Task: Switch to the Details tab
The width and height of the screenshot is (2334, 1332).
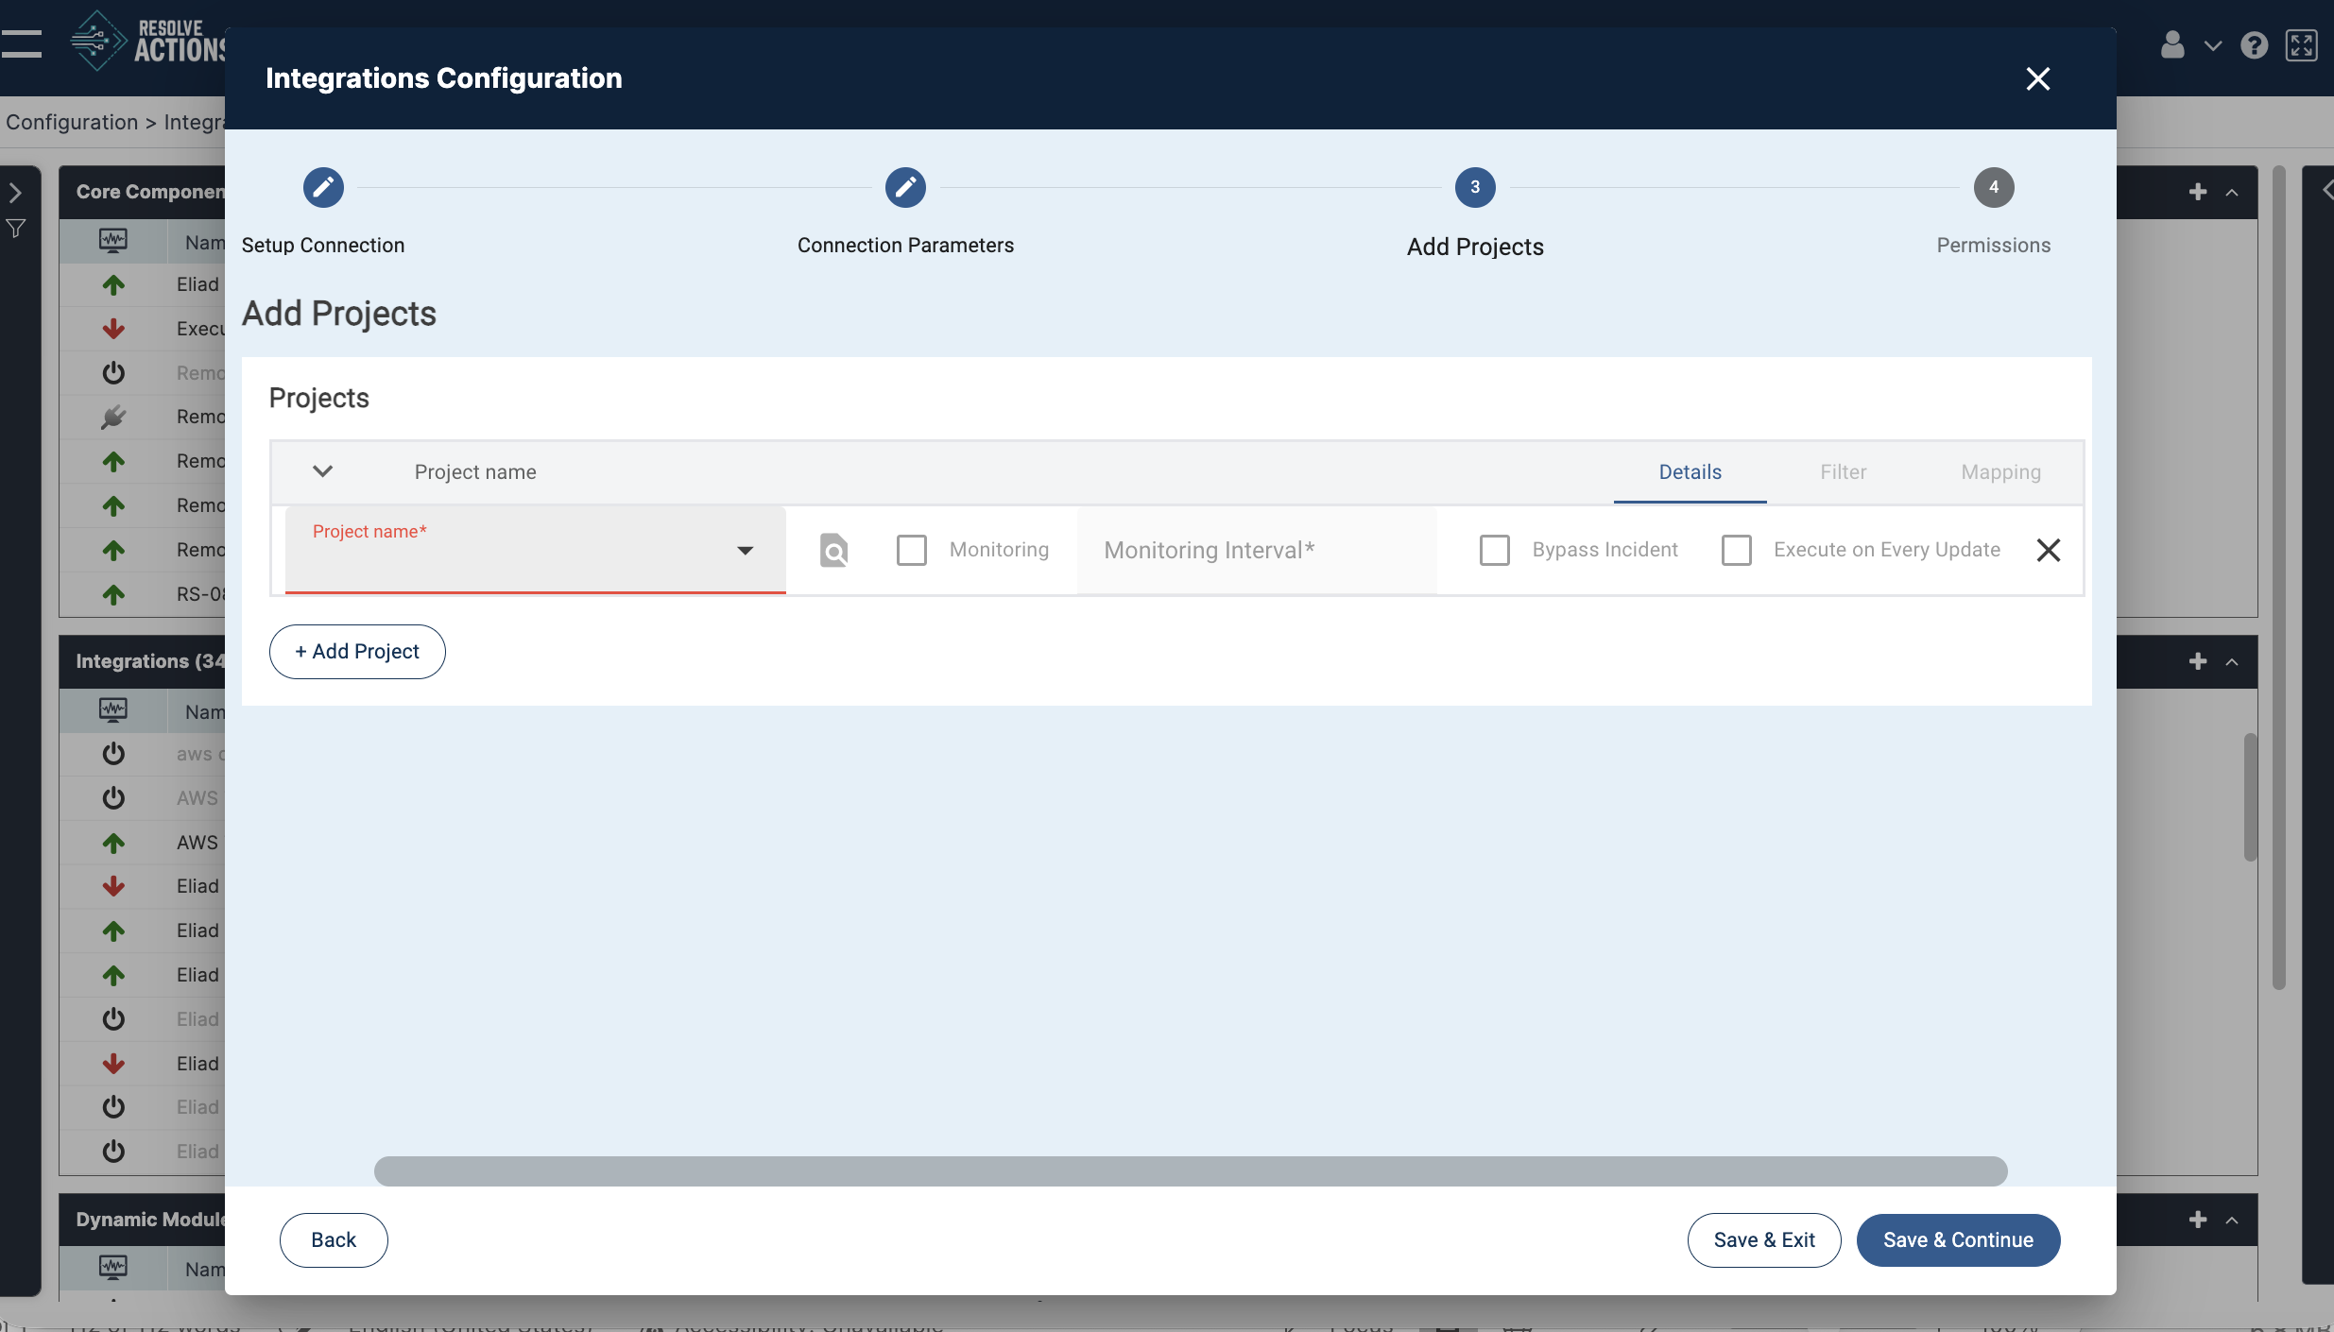Action: pos(1690,471)
